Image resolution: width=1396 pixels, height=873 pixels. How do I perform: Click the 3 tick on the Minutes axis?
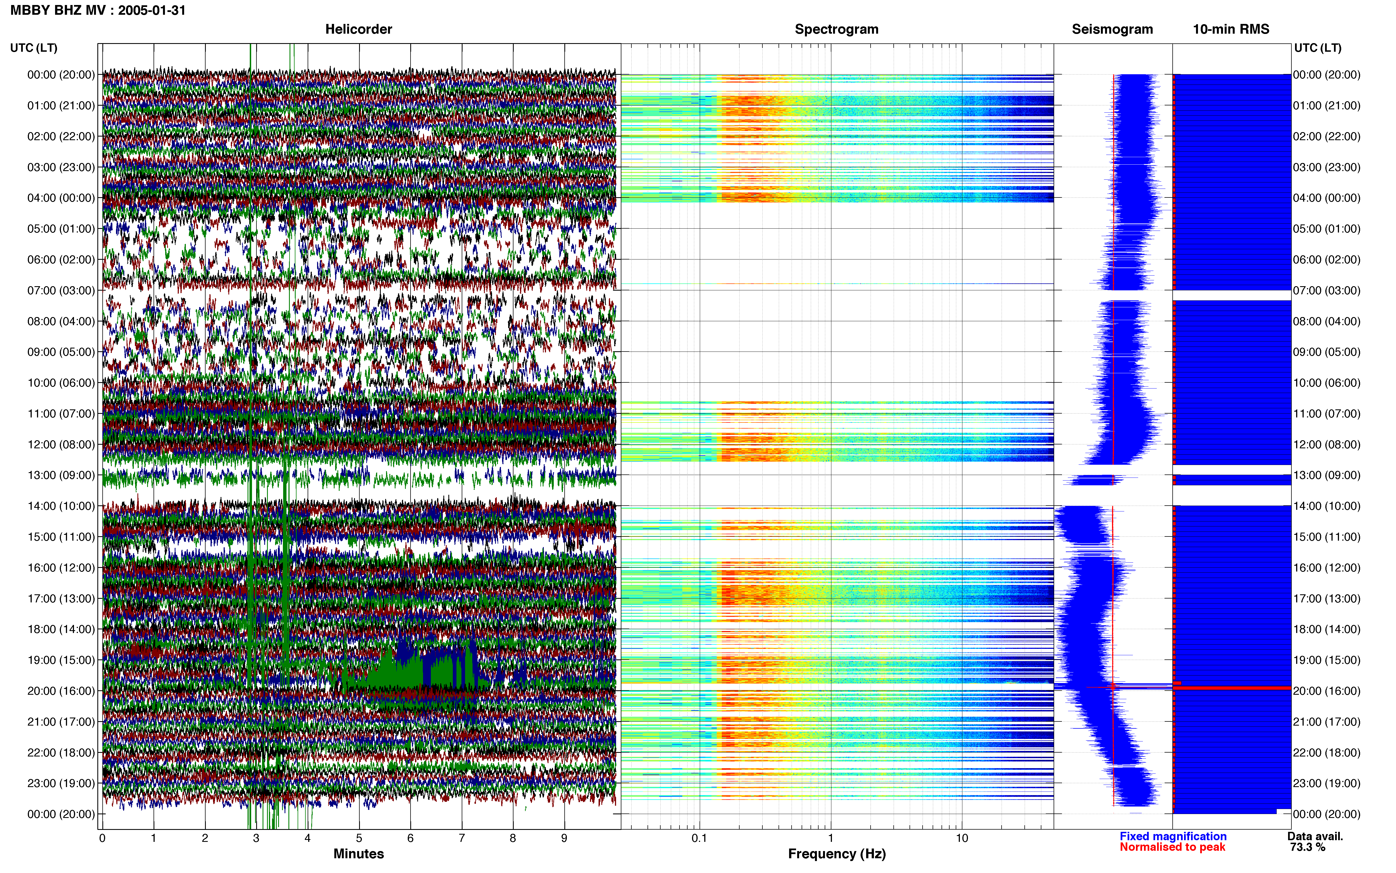pos(256,838)
